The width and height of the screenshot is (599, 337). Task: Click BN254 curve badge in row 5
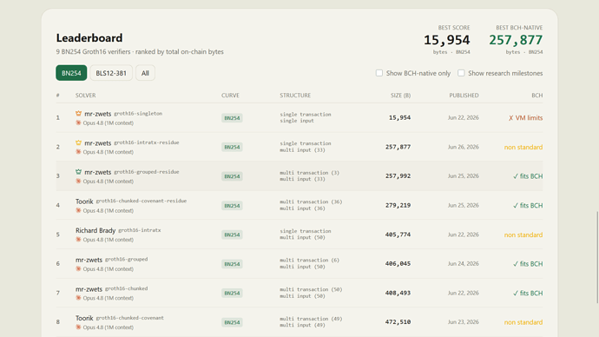(x=232, y=235)
